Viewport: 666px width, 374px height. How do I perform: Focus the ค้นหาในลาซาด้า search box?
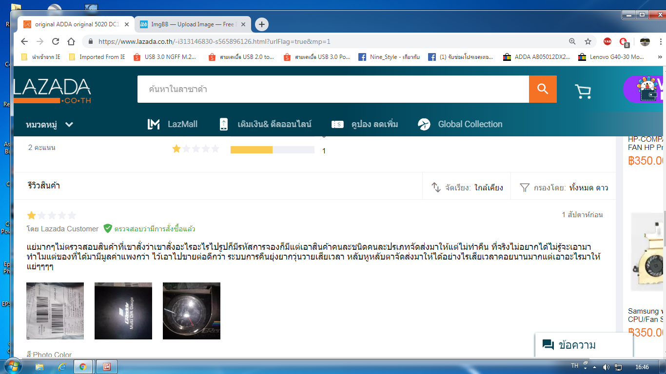[333, 89]
